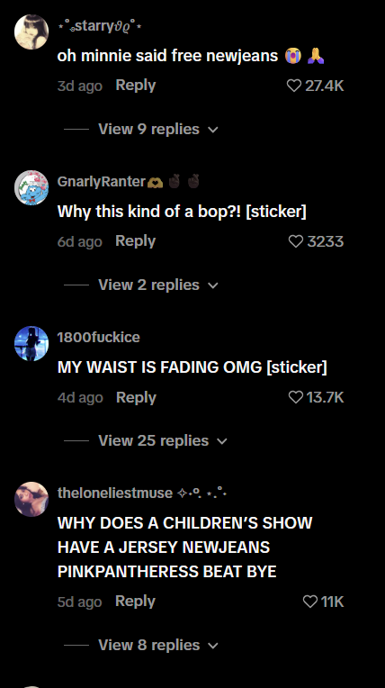385x688 pixels.
Task: Open starry user's profile picture
Action: (x=31, y=32)
